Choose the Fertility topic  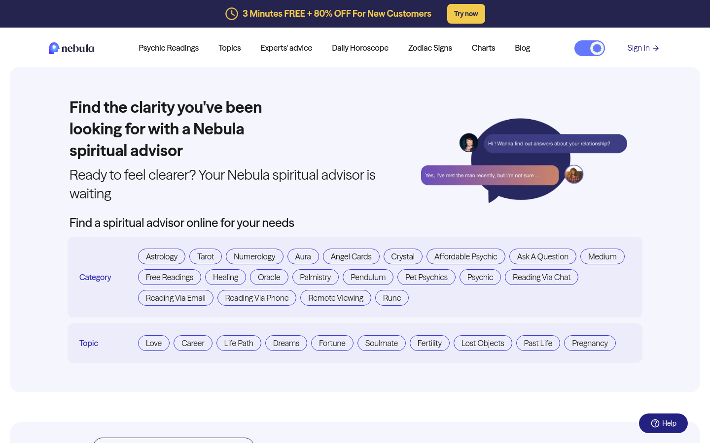[x=429, y=343]
